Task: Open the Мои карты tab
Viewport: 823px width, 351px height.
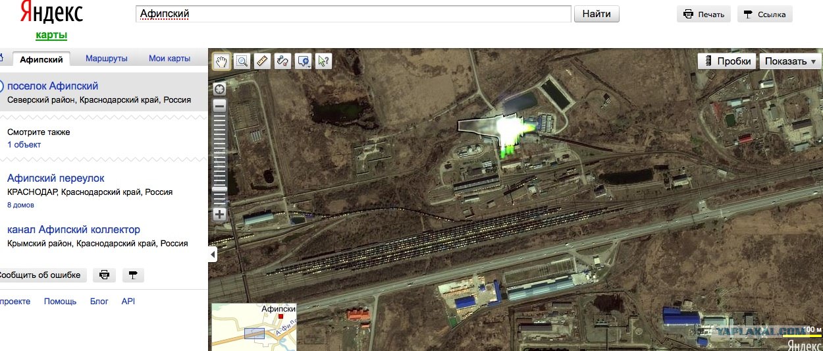Action: pyautogui.click(x=169, y=59)
